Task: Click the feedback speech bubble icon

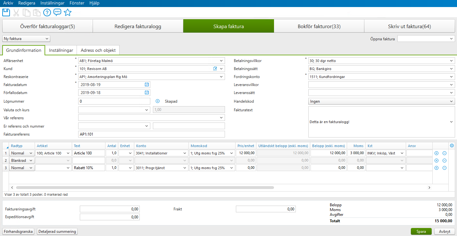Action: click(x=57, y=12)
